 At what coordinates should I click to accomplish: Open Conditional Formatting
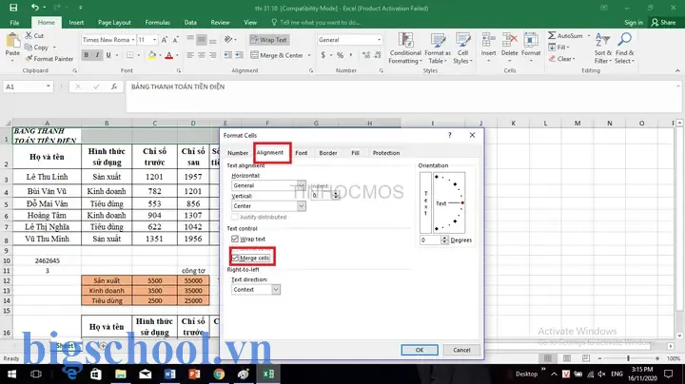[405, 48]
